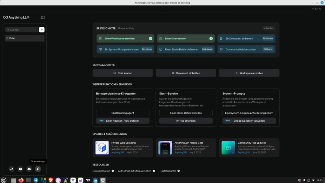The image size is (325, 183).
Task: Click the Chat senden quick action
Action: tap(123, 73)
